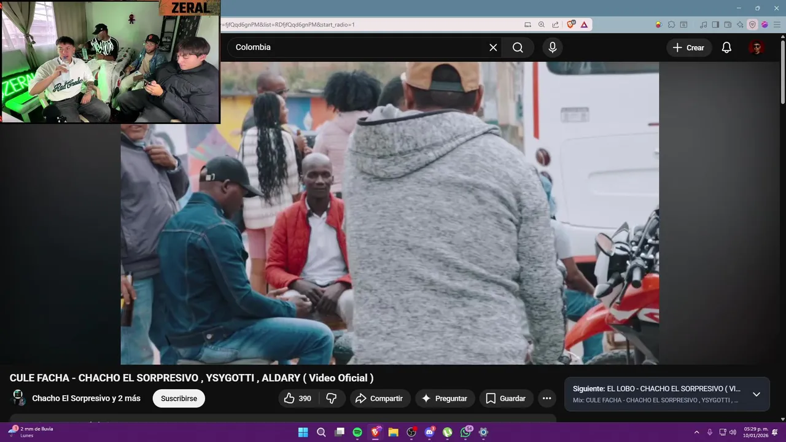This screenshot has width=786, height=442.
Task: Click the Brave VPN shield icon
Action: tap(752, 25)
